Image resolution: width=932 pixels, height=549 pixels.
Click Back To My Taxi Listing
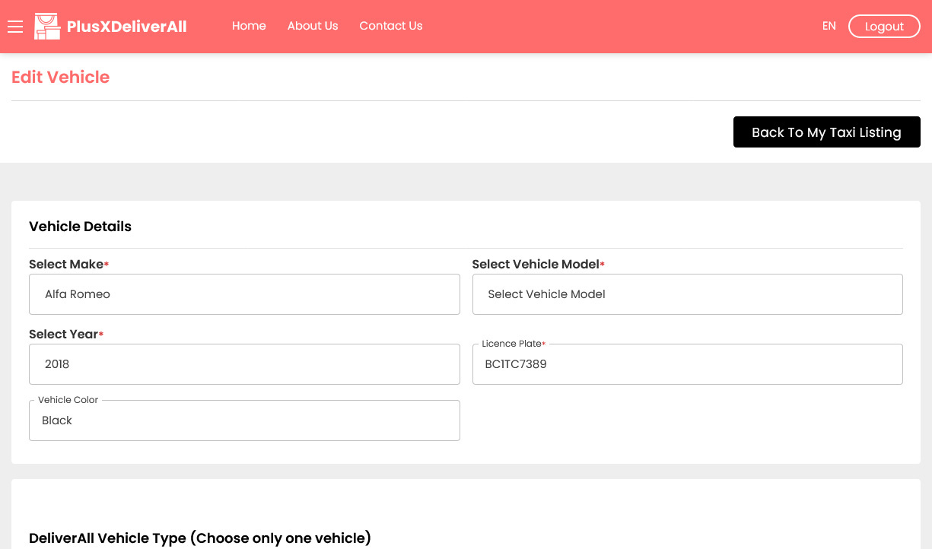point(827,132)
